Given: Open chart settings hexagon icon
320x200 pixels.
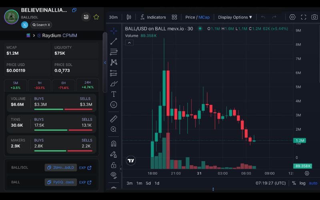Looking at the screenshot, I should (292, 17).
